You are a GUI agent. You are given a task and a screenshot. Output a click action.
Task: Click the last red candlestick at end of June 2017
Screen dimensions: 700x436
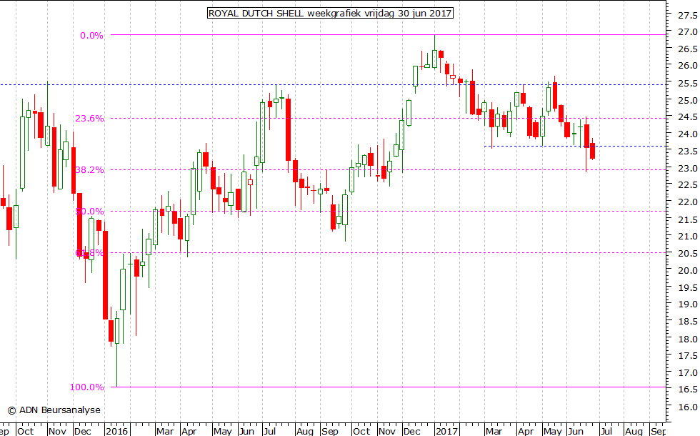[x=592, y=151]
